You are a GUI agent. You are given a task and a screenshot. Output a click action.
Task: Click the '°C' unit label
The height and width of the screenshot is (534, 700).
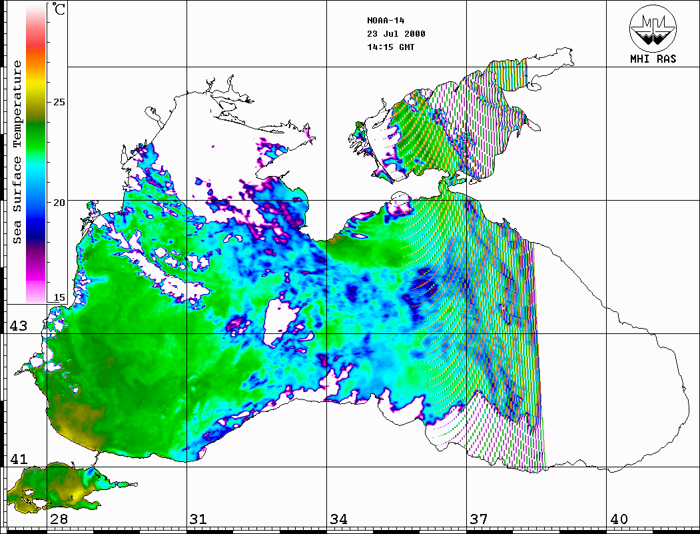tap(59, 9)
